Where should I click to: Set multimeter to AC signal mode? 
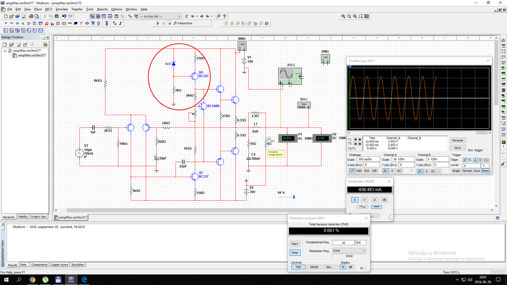click(x=362, y=207)
